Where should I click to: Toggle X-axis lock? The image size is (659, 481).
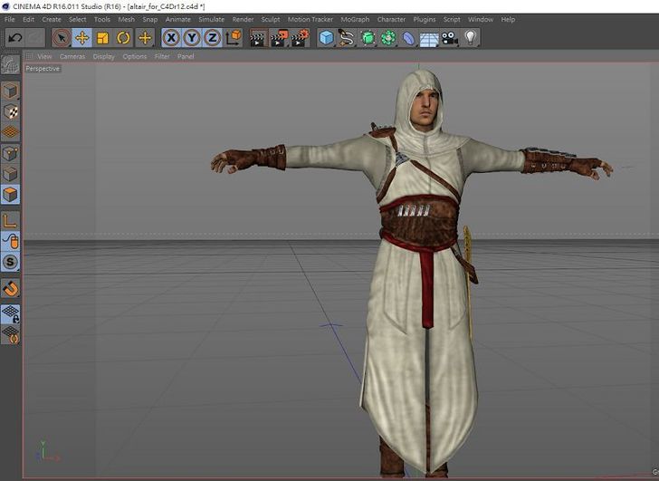pyautogui.click(x=170, y=38)
